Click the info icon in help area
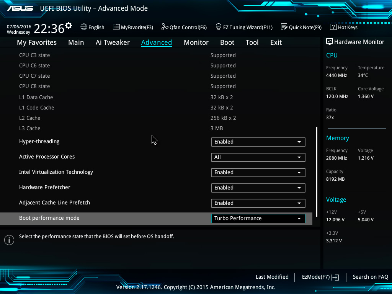Screen dimensions: 392x294 coord(9,240)
